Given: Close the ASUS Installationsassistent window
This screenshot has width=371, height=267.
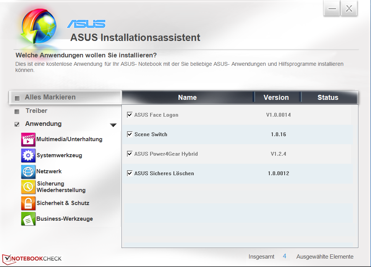Looking at the screenshot, I should (349, 8).
